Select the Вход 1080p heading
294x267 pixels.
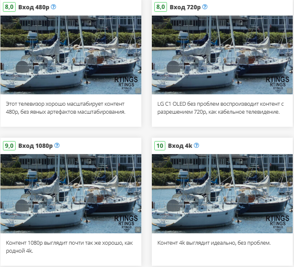point(35,146)
